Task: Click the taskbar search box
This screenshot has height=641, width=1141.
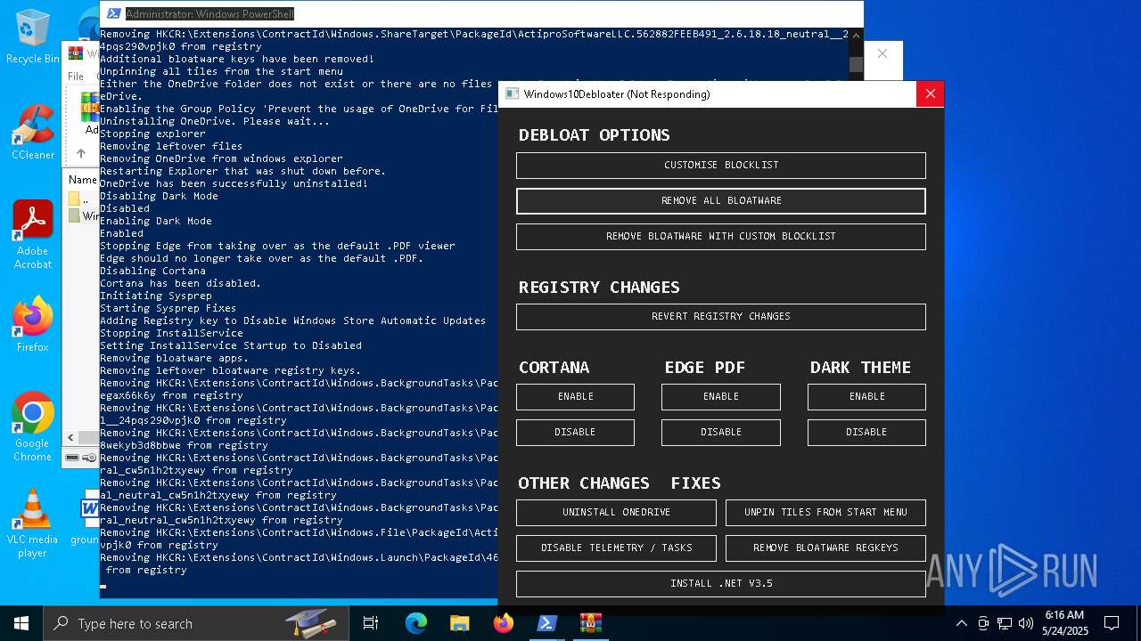Action: pyautogui.click(x=196, y=623)
